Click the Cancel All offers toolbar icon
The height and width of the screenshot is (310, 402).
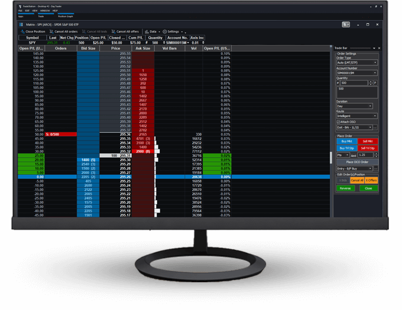click(x=114, y=31)
